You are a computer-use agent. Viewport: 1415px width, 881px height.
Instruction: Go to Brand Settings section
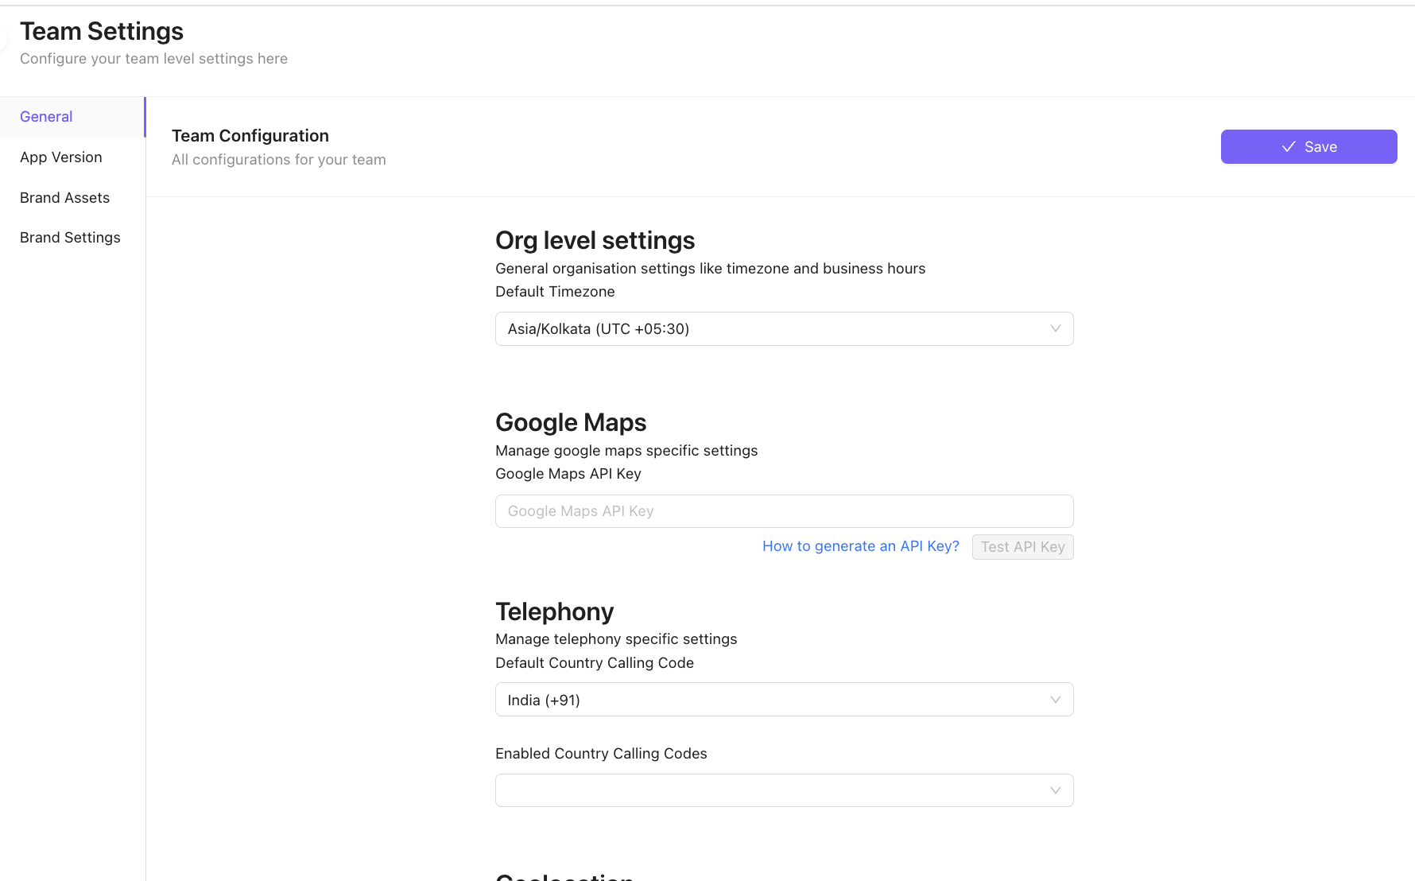point(70,238)
